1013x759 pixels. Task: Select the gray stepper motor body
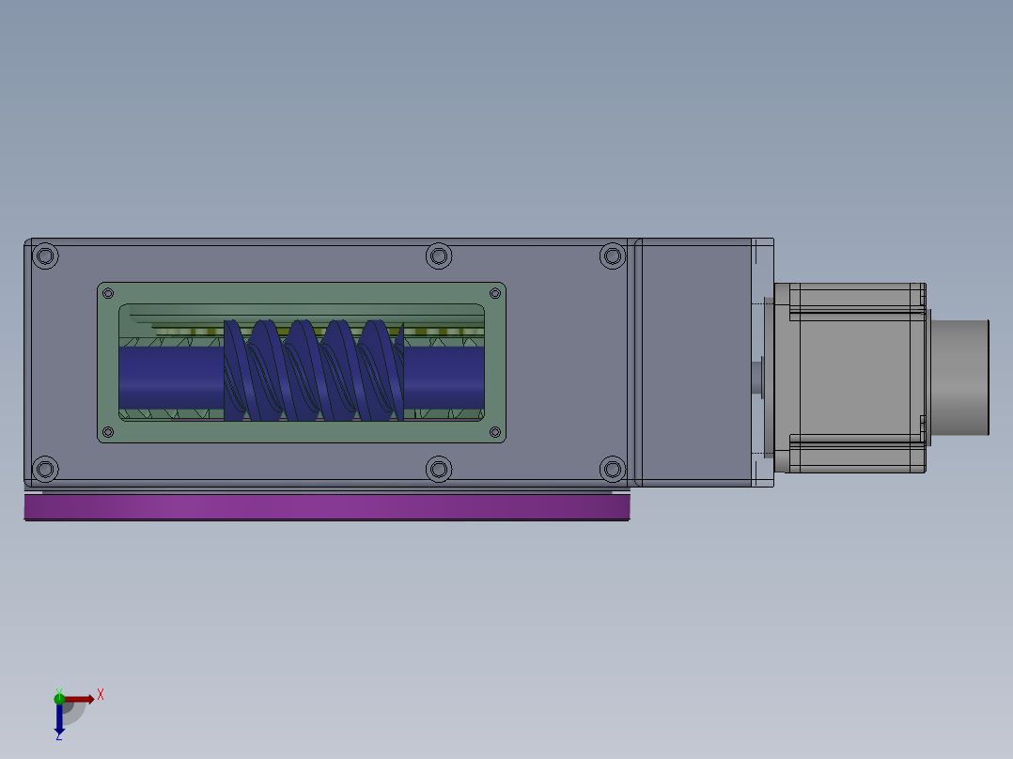[x=850, y=378]
